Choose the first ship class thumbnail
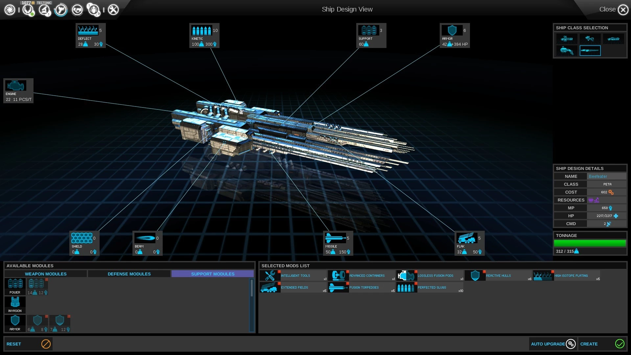 (567, 39)
